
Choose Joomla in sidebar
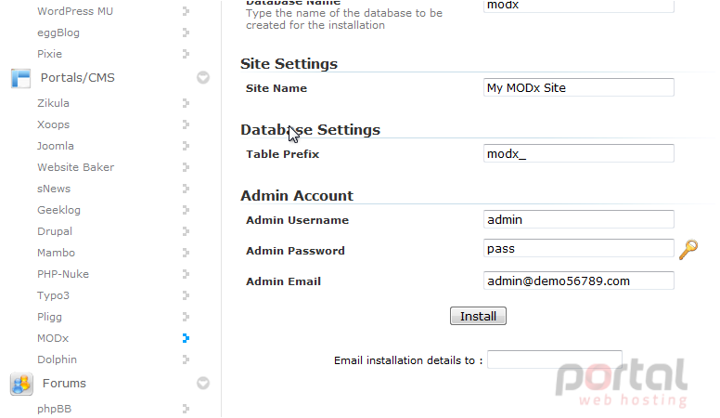(55, 146)
